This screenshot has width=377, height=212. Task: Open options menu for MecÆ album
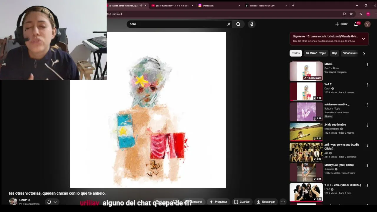click(367, 64)
